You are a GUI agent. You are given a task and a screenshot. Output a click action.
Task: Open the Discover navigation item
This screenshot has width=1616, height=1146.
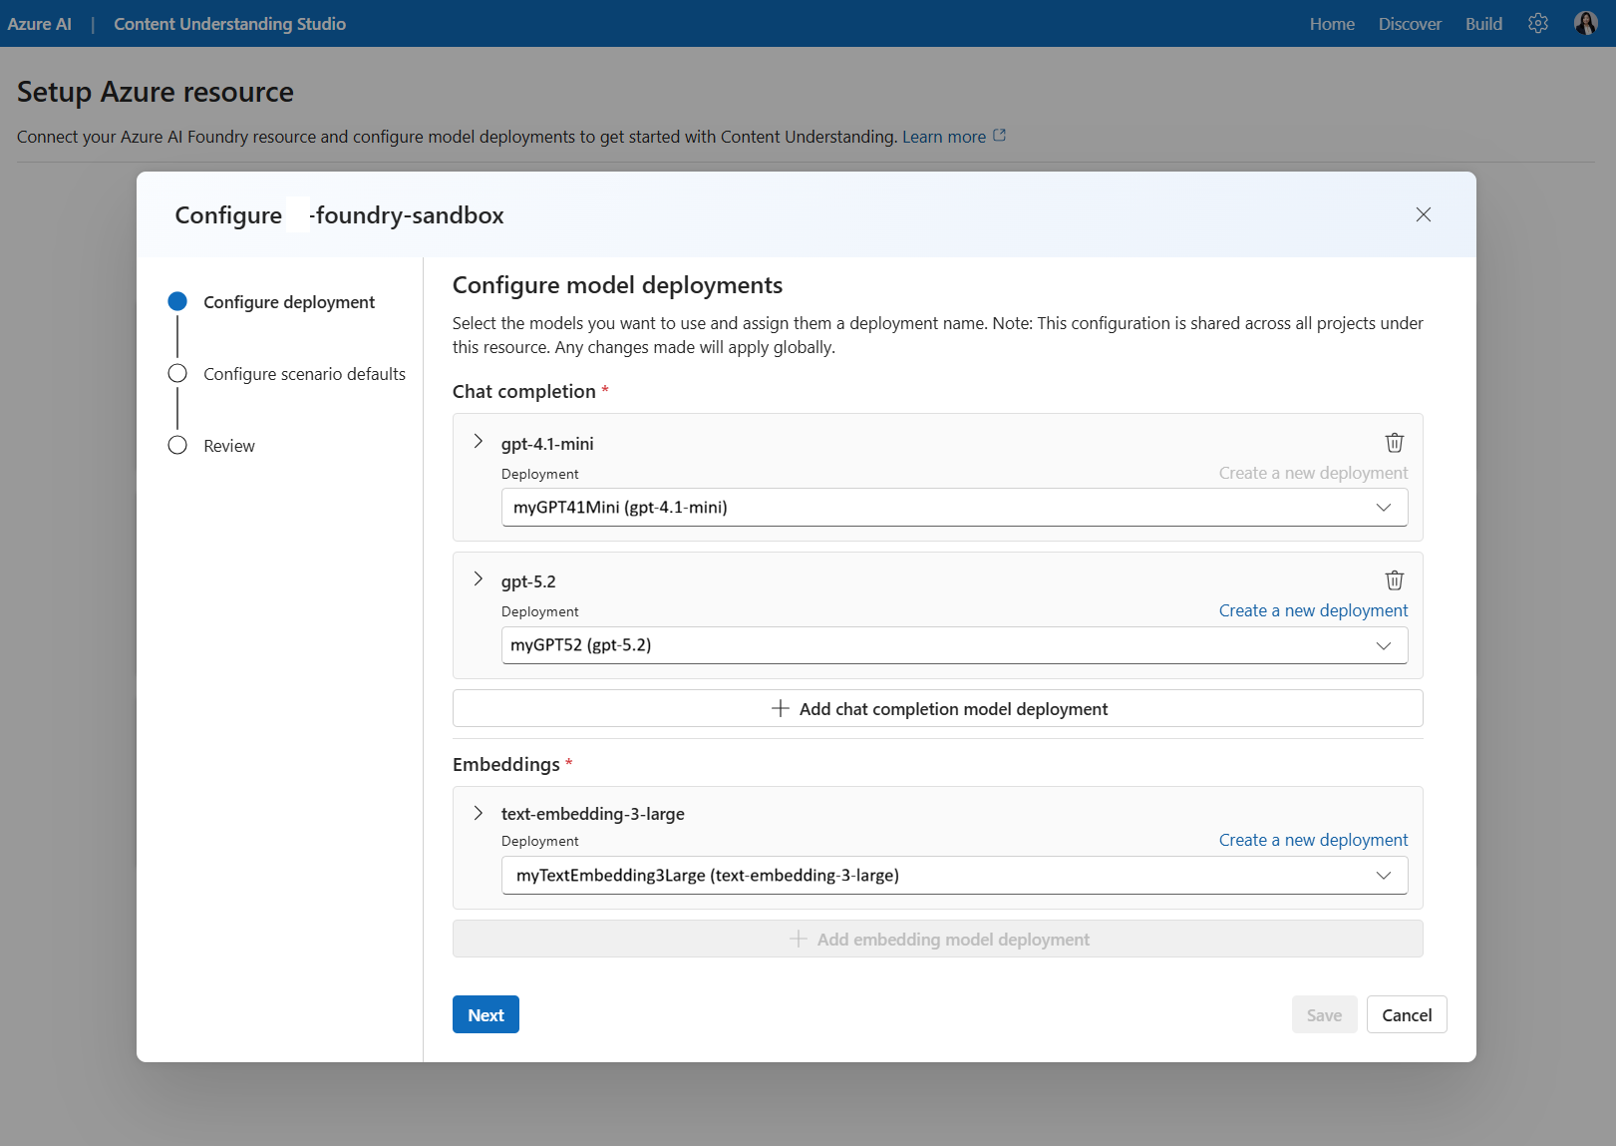pos(1410,23)
